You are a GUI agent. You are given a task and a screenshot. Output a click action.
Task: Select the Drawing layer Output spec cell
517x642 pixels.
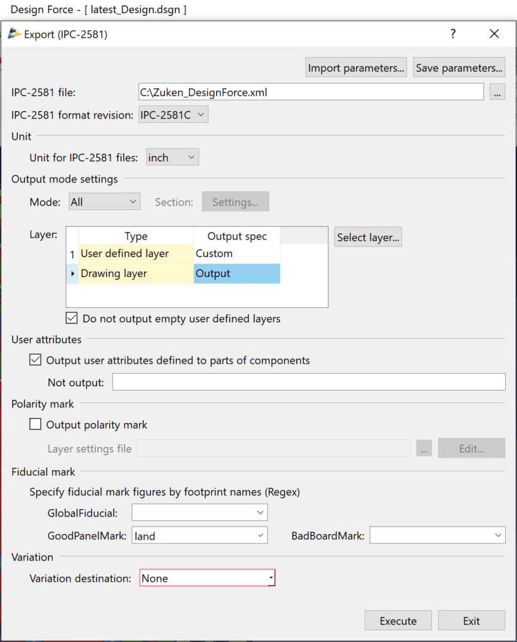236,273
